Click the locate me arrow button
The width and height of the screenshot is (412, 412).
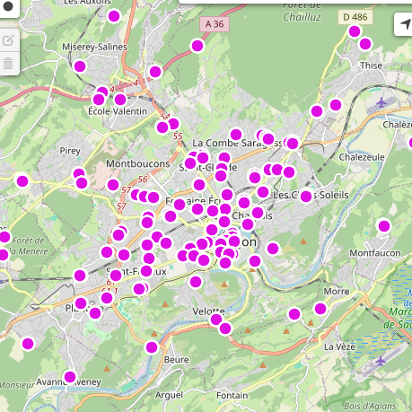click(x=405, y=24)
